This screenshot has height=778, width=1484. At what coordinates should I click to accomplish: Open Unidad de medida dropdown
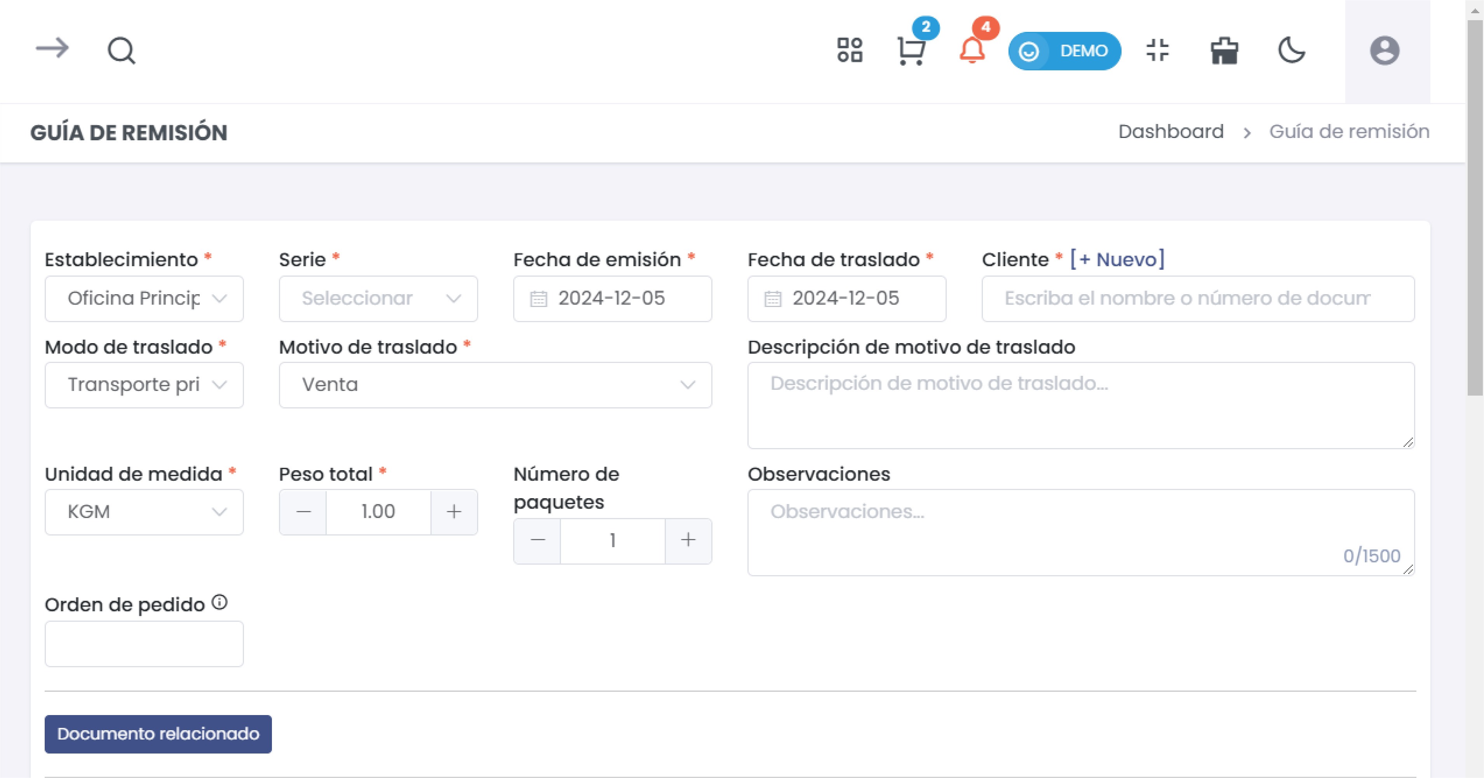pos(144,512)
